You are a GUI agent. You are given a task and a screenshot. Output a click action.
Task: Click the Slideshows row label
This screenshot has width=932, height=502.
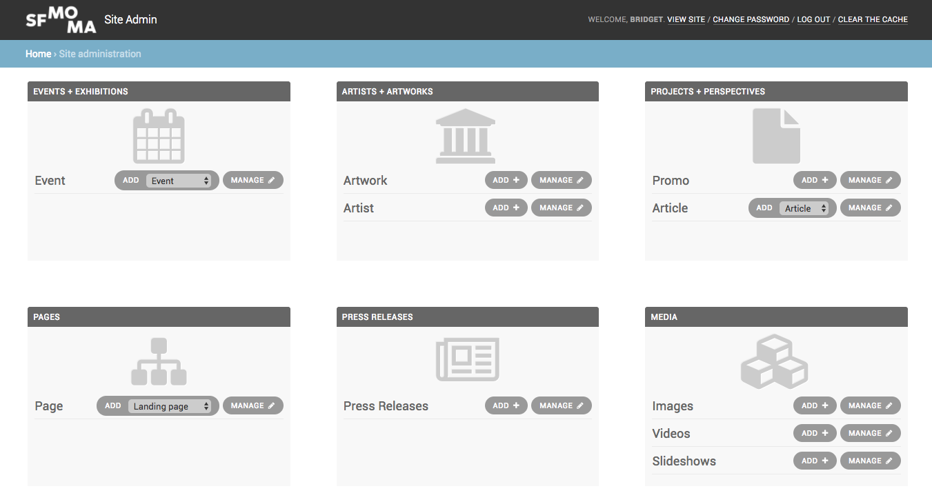click(684, 461)
